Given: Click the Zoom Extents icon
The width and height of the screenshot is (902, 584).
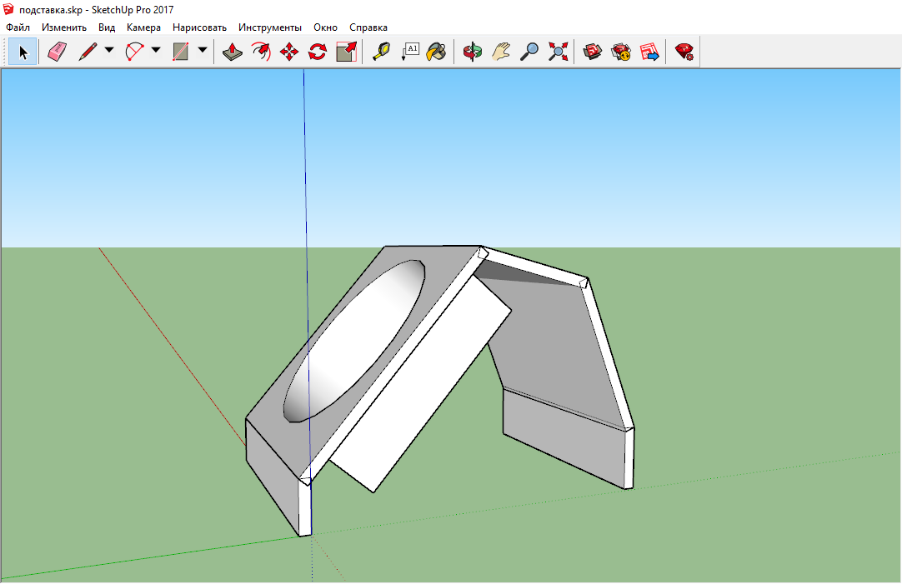Looking at the screenshot, I should 558,52.
